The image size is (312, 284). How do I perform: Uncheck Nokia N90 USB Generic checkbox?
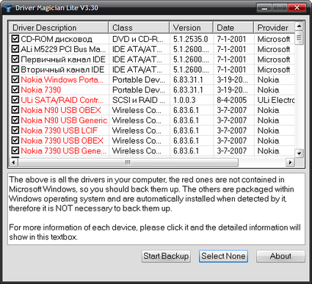tap(15, 120)
